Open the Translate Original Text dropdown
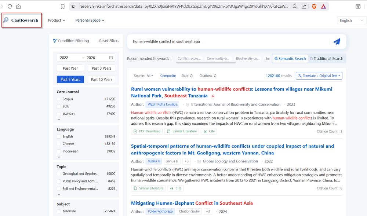367x216 pixels. tap(319, 76)
